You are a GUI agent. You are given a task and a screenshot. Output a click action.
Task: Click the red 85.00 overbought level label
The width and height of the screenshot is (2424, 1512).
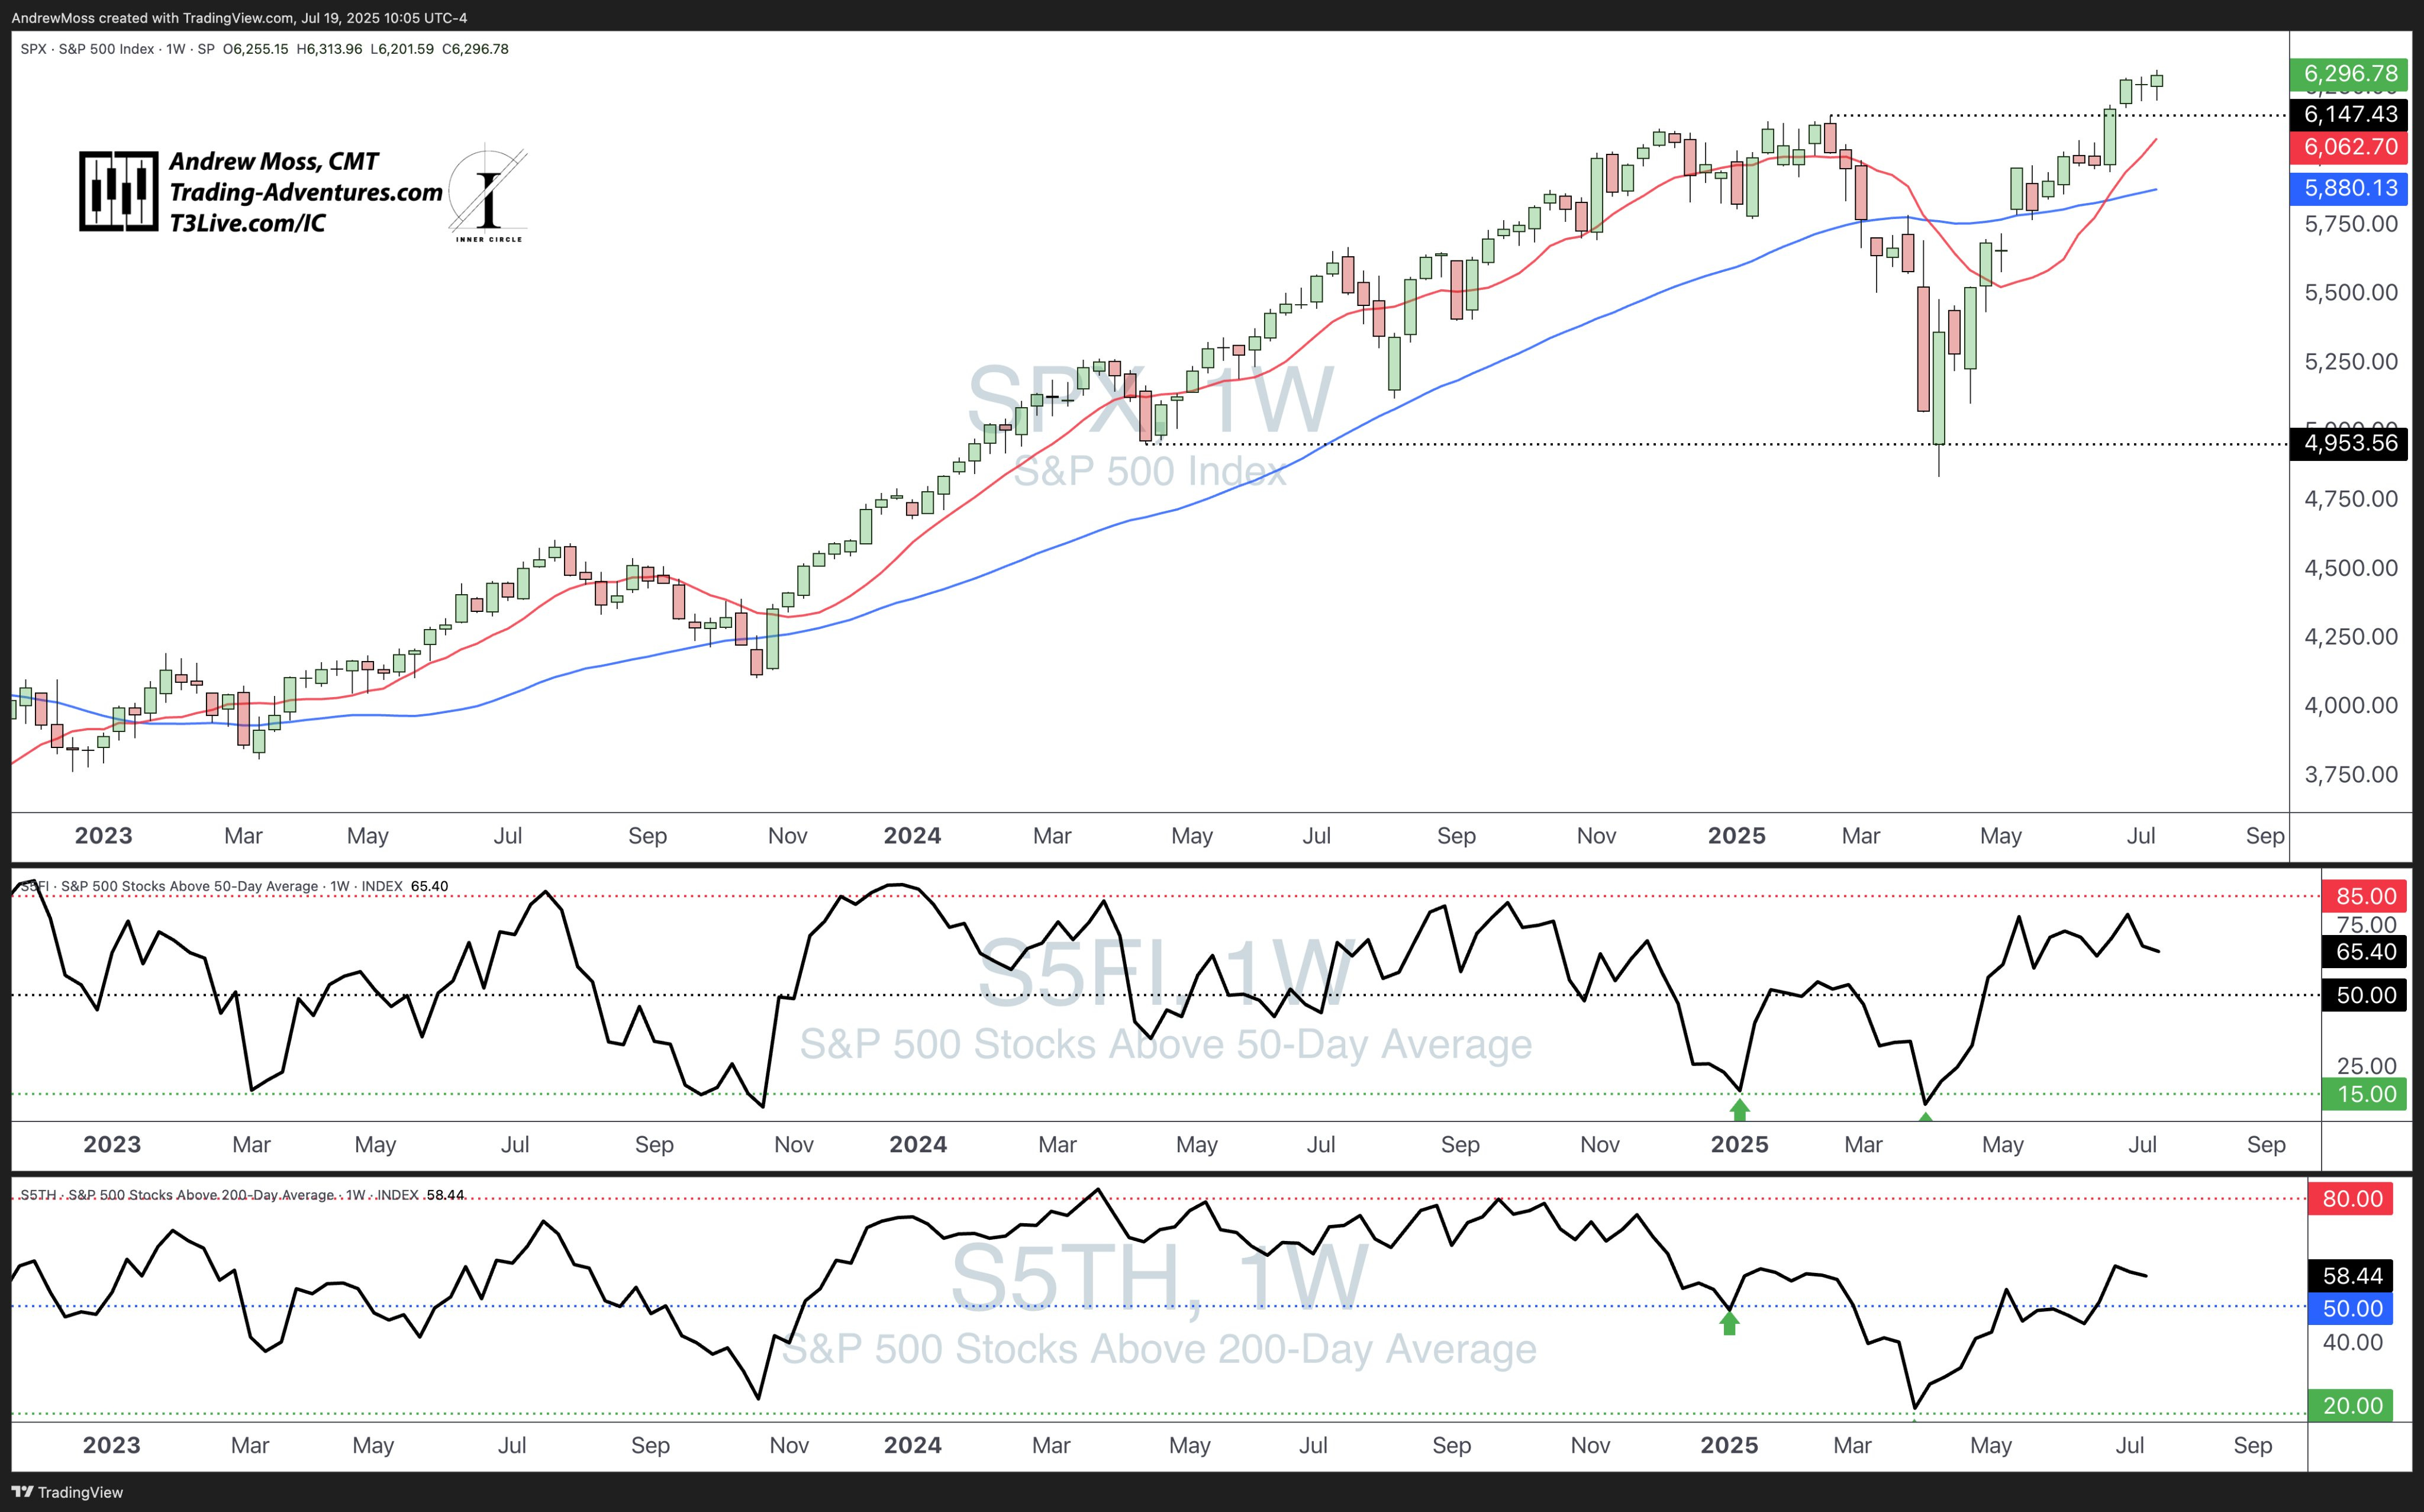[2364, 896]
